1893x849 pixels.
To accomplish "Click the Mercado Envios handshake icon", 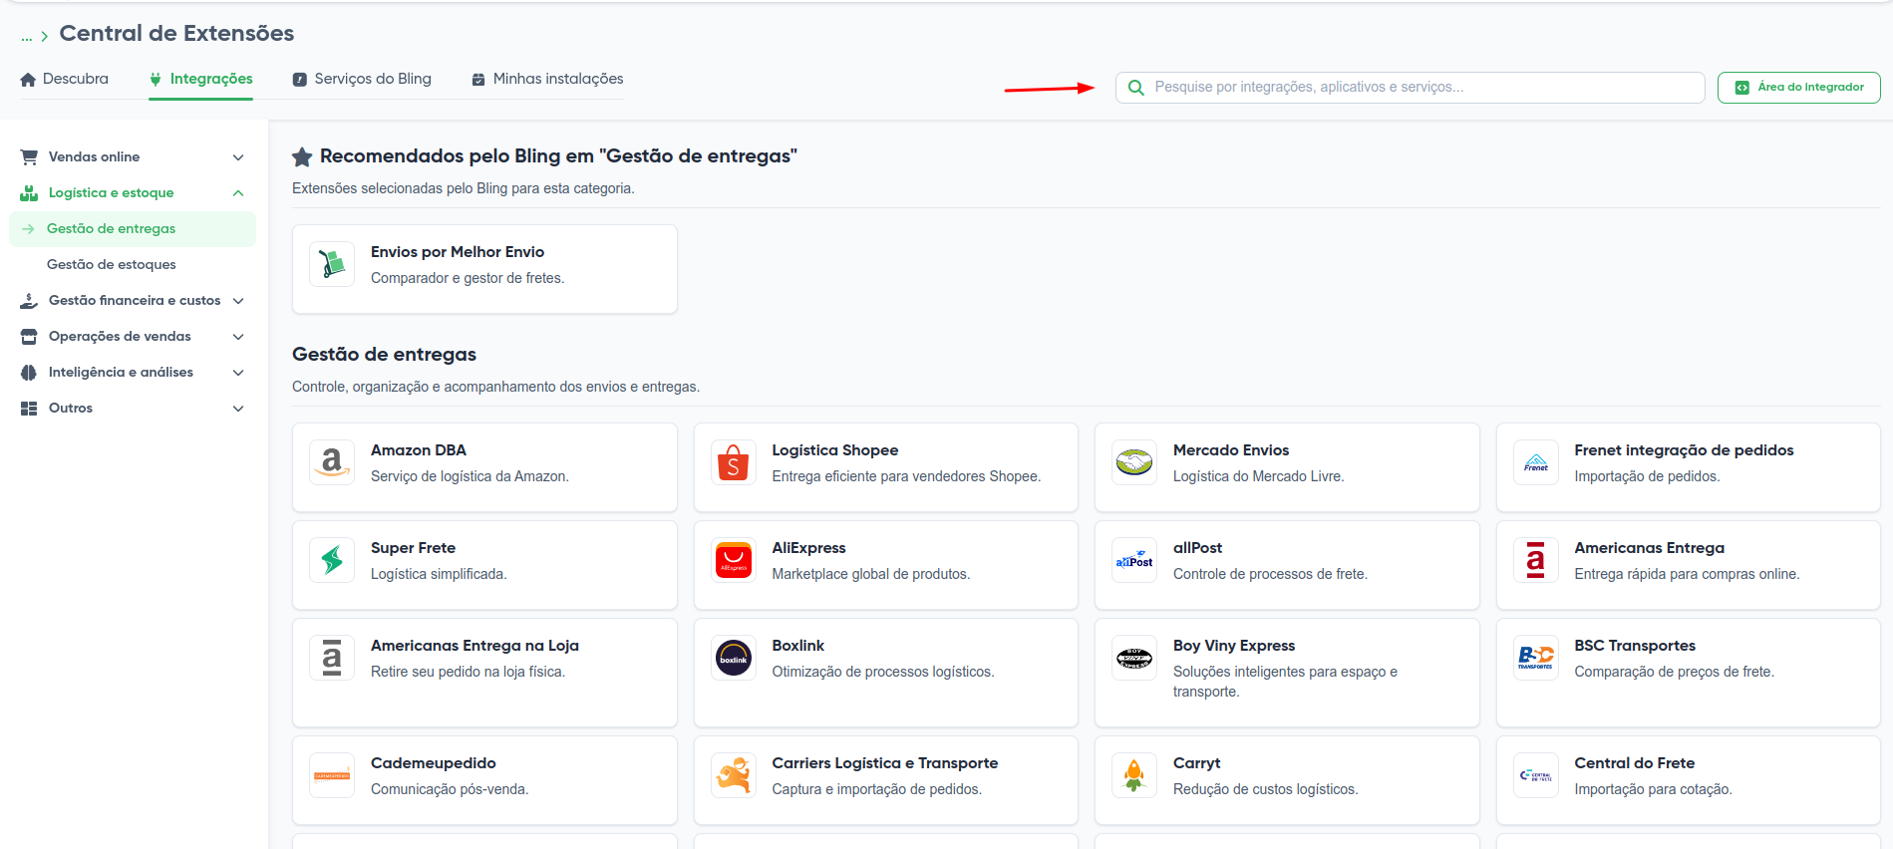I will pos(1134,462).
